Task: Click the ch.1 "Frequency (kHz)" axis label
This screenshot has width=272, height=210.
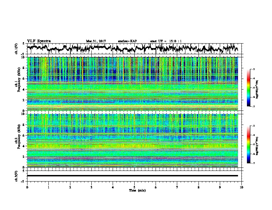Action: [x=19, y=80]
